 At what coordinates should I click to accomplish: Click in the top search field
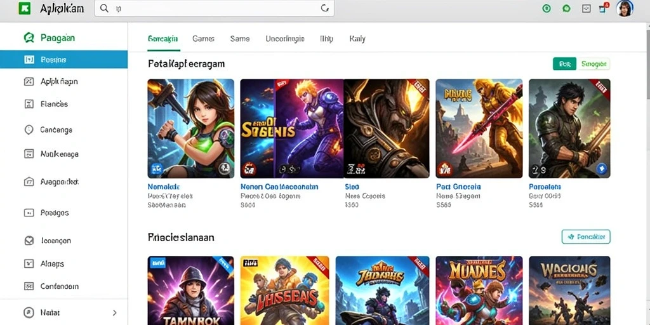[x=215, y=8]
